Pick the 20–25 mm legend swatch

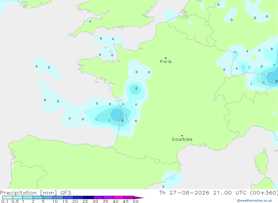[78, 197]
